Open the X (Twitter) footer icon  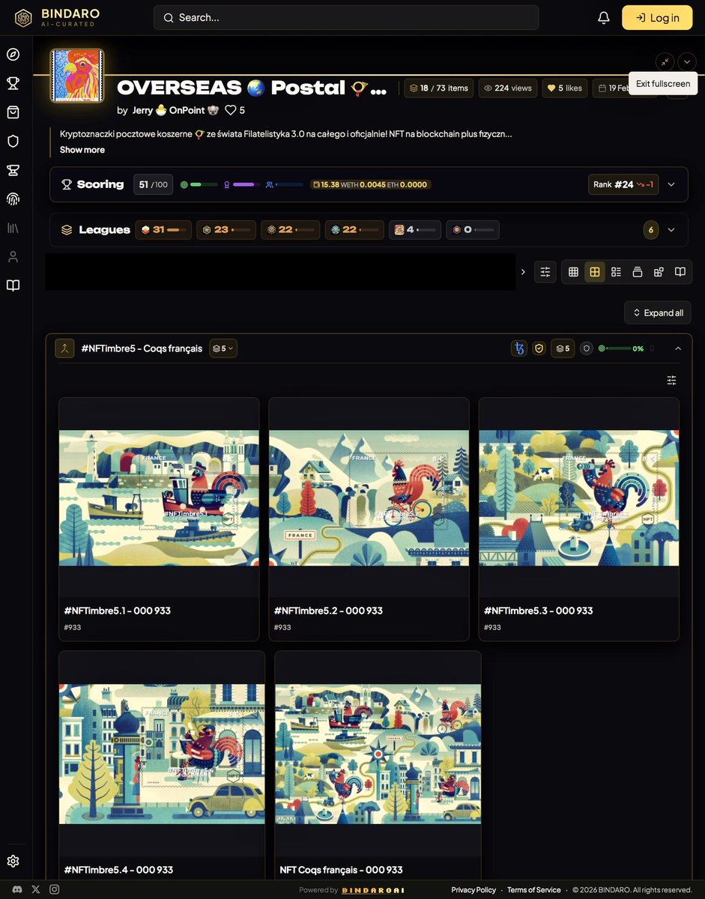(36, 889)
